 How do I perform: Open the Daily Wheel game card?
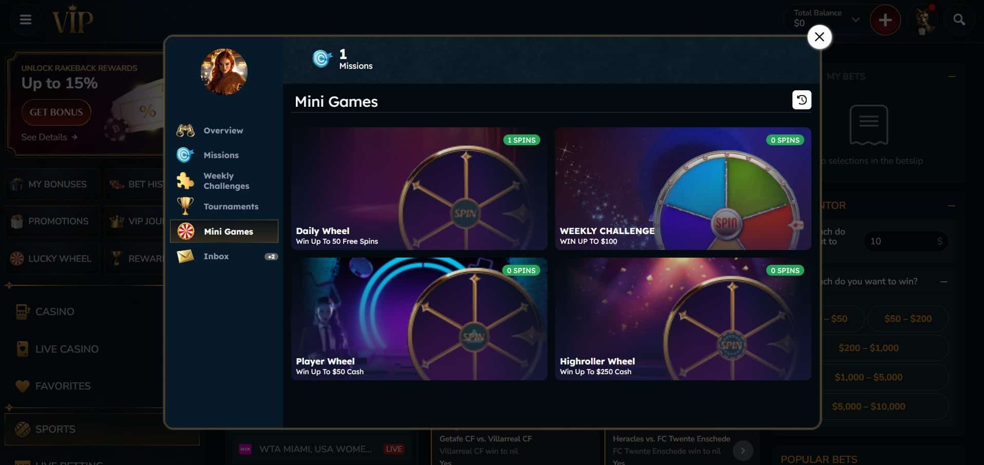coord(419,188)
